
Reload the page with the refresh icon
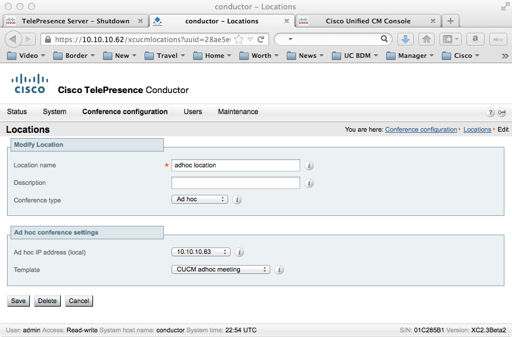pyautogui.click(x=260, y=40)
